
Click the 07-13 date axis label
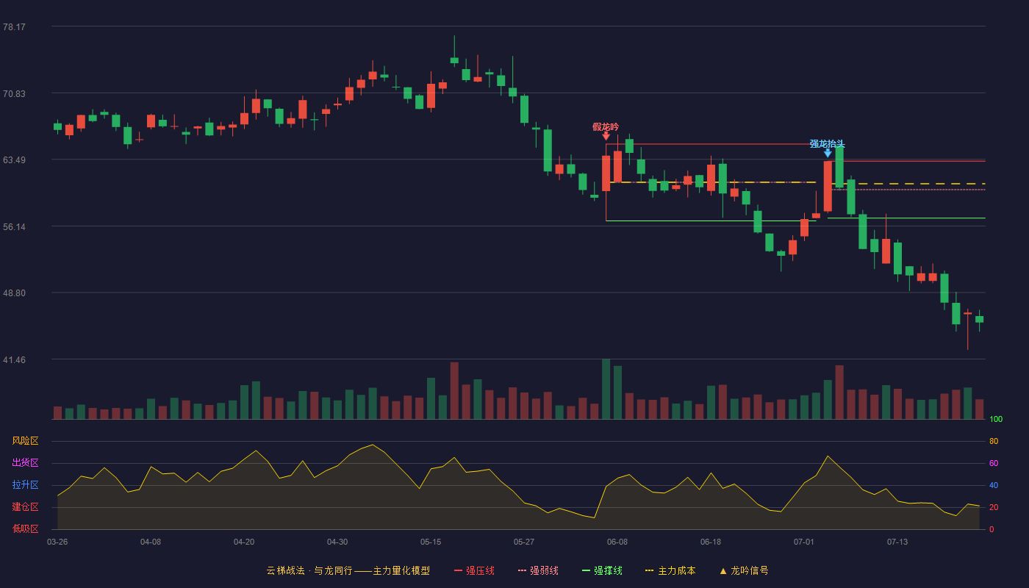[x=897, y=542]
